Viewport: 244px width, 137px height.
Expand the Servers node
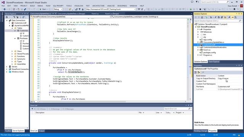pyautogui.click(x=7, y=67)
